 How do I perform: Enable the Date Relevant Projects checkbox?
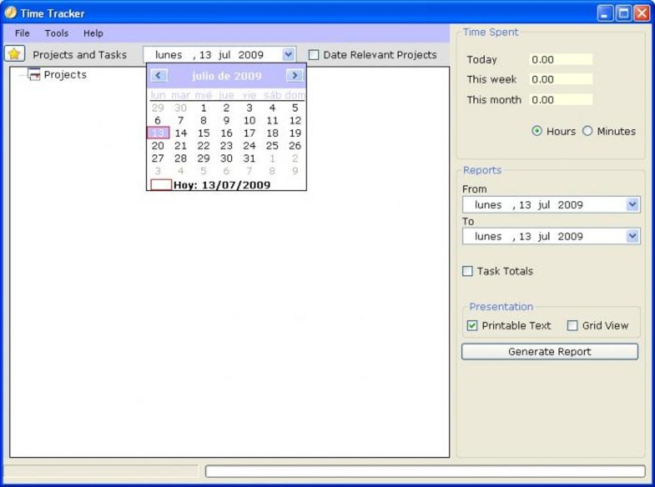(313, 55)
